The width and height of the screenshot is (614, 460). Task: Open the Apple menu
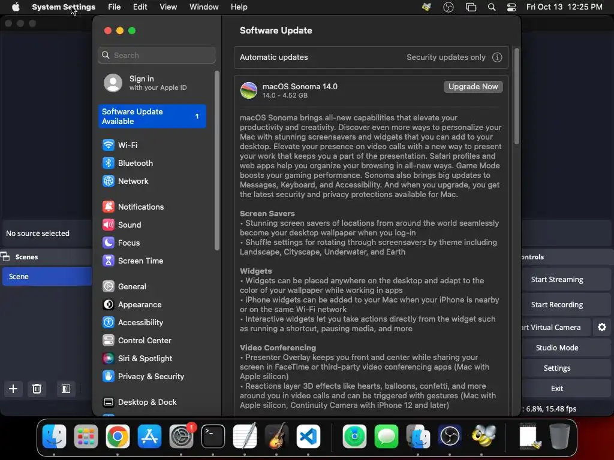pyautogui.click(x=16, y=7)
